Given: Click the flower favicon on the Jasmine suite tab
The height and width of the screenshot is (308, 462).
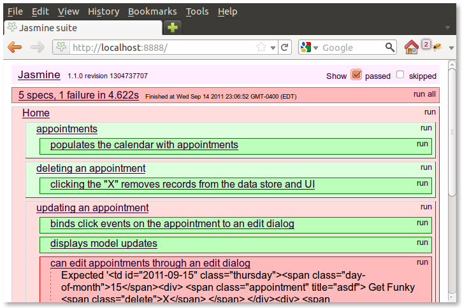Looking at the screenshot, I should coord(12,27).
